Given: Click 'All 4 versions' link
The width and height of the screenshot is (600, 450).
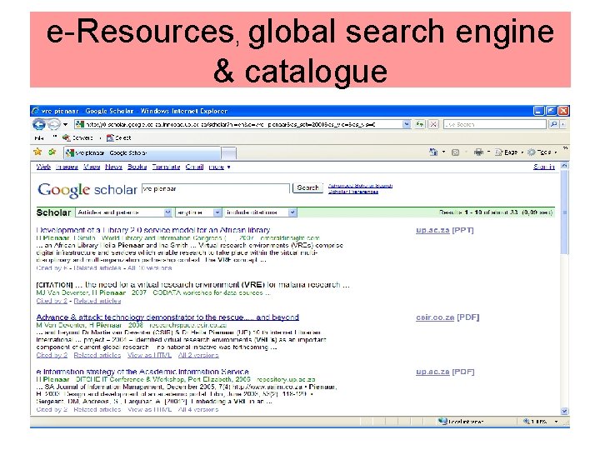Looking at the screenshot, I should click(x=198, y=410).
